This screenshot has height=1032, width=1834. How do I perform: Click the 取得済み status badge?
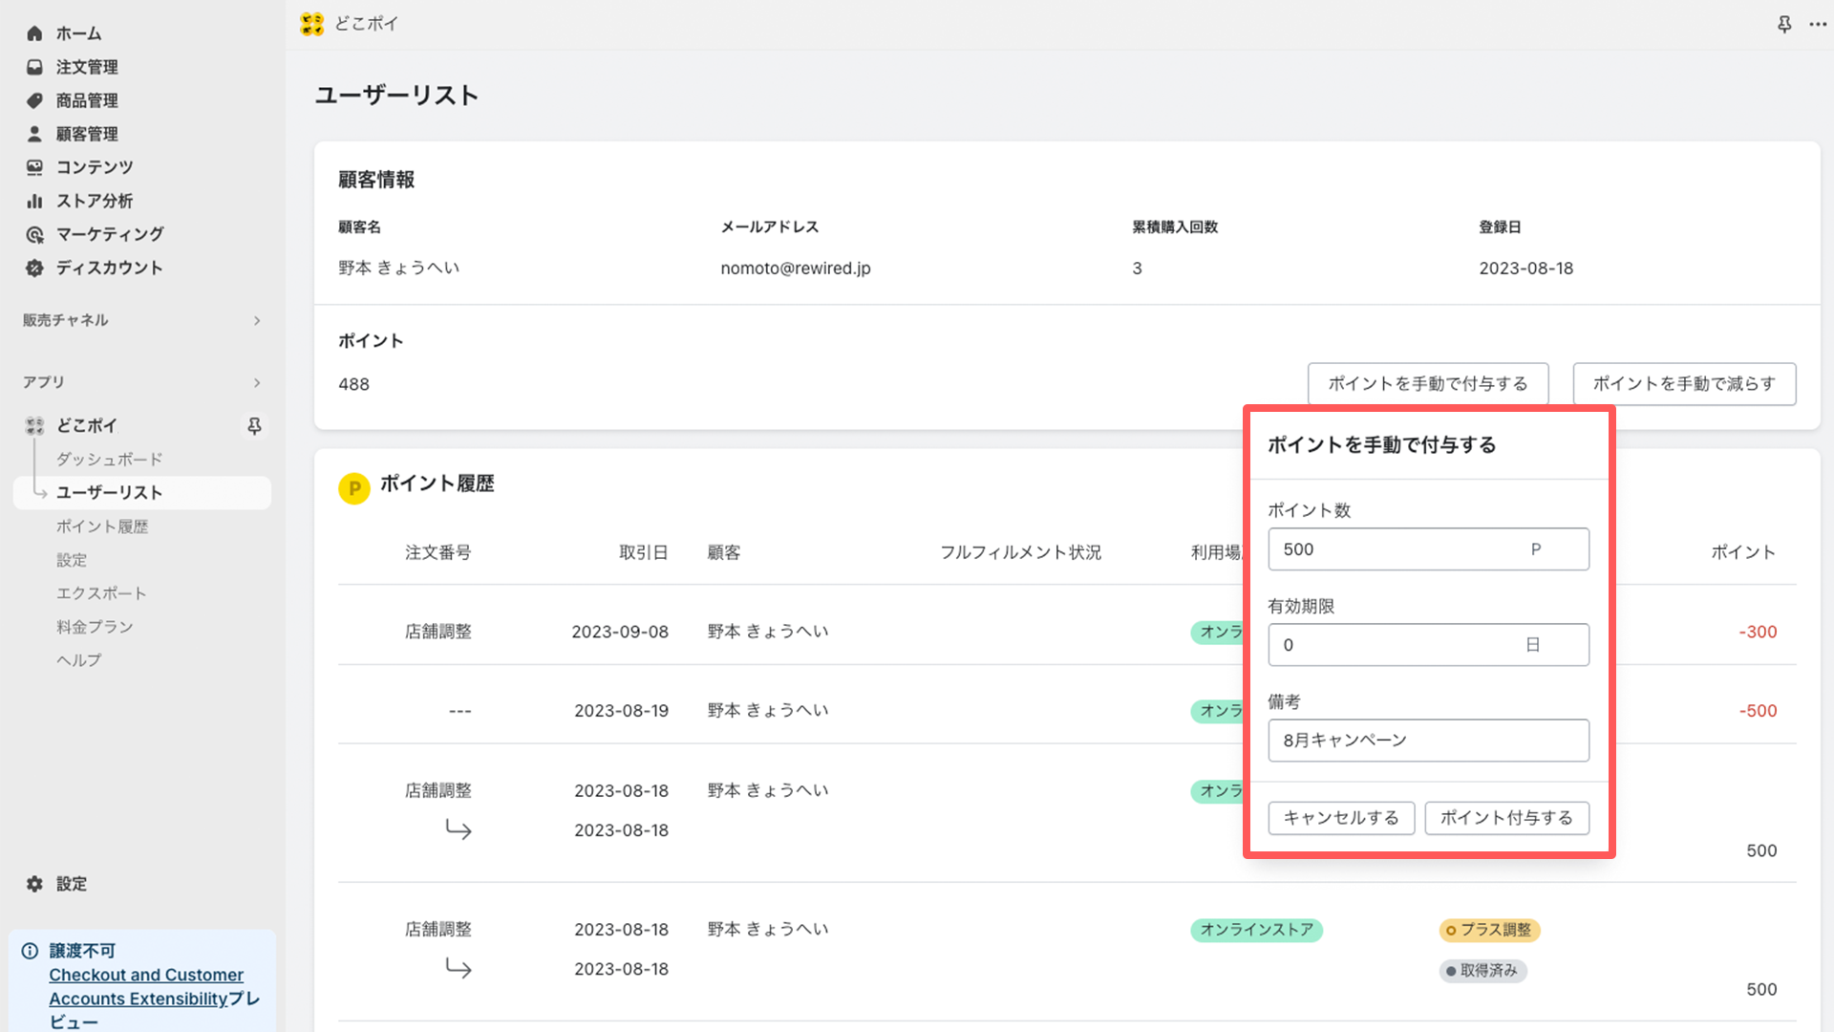click(x=1482, y=971)
